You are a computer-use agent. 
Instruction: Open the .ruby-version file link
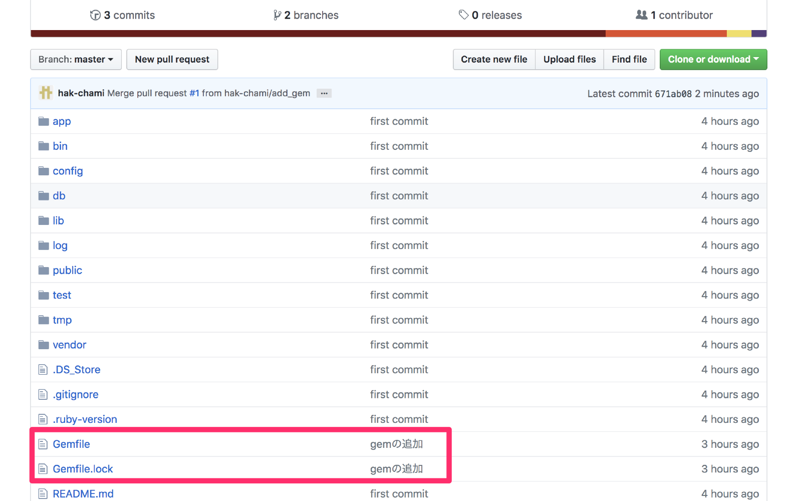[85, 419]
